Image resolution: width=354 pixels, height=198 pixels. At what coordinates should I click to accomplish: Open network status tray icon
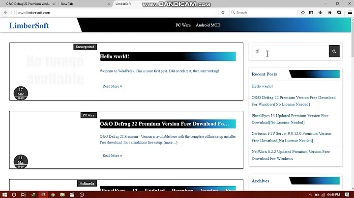pos(323,195)
